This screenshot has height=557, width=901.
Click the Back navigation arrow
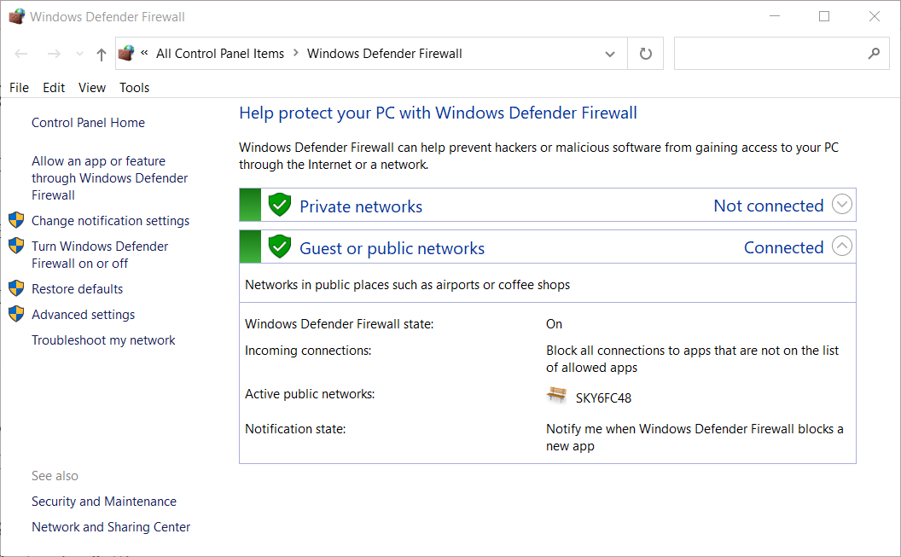pyautogui.click(x=21, y=54)
